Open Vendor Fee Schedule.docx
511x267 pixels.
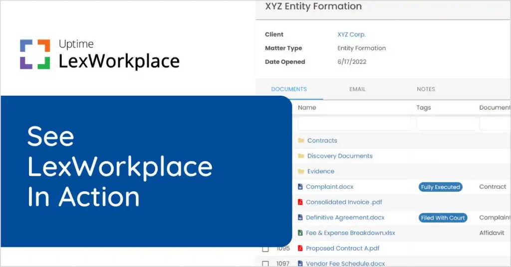tap(345, 264)
